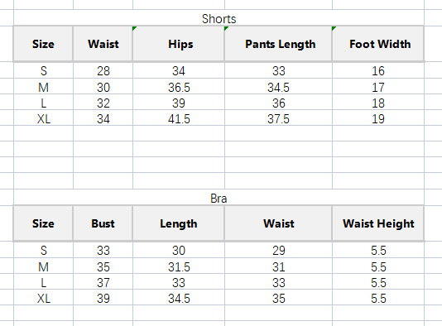
Task: Select the Shorts title cell
Action: coord(219,18)
